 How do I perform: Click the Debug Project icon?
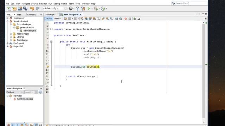[96, 8]
